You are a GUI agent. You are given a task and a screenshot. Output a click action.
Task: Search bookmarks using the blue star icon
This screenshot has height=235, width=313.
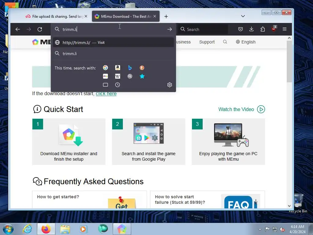click(142, 76)
